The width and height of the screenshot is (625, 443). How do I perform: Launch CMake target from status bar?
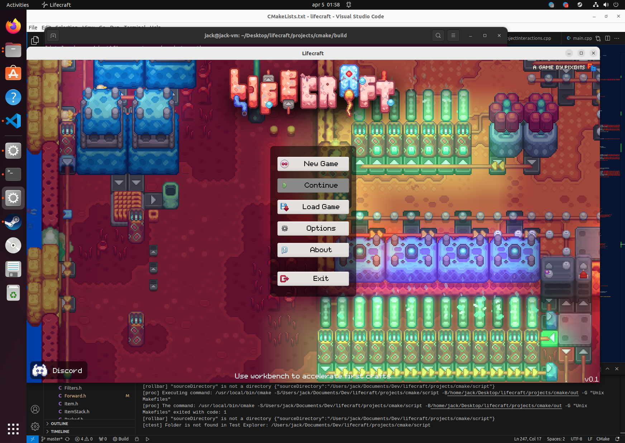coord(147,439)
